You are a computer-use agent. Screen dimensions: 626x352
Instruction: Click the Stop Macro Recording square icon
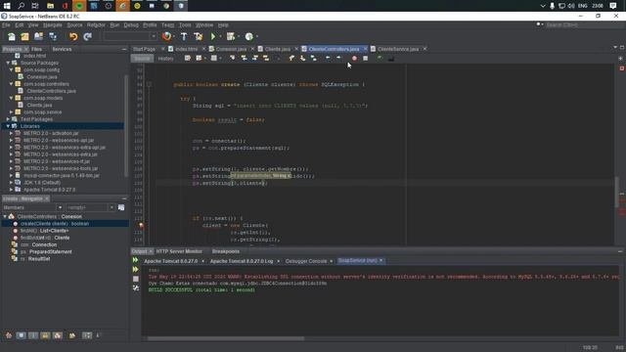tap(365, 59)
